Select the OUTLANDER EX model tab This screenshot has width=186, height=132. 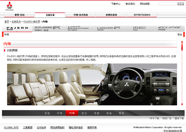coord(48,29)
